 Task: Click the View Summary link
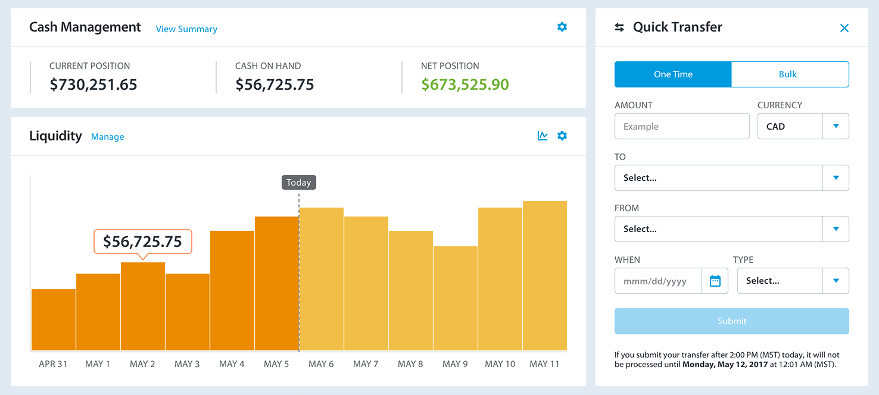pyautogui.click(x=186, y=29)
